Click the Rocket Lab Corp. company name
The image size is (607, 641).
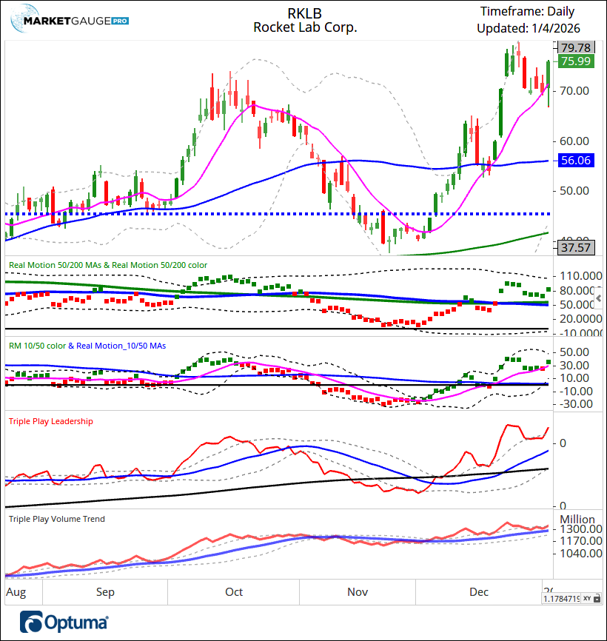(304, 27)
